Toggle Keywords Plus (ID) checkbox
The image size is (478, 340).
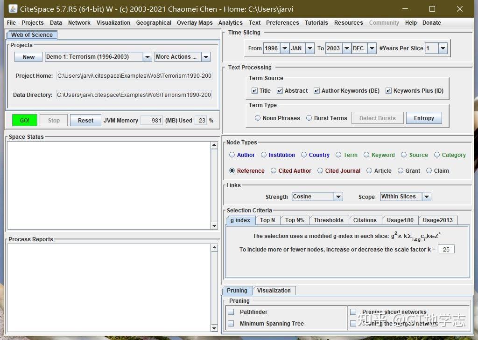388,91
